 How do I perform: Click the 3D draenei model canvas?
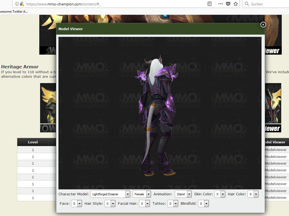(x=160, y=113)
